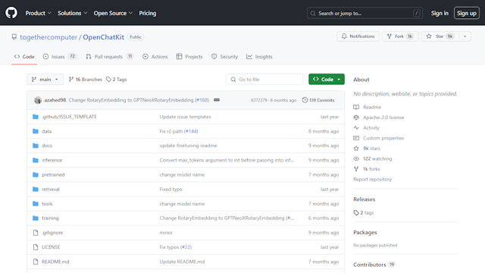Image resolution: width=485 pixels, height=273 pixels.
Task: Open the Packages heading link
Action: [365, 233]
